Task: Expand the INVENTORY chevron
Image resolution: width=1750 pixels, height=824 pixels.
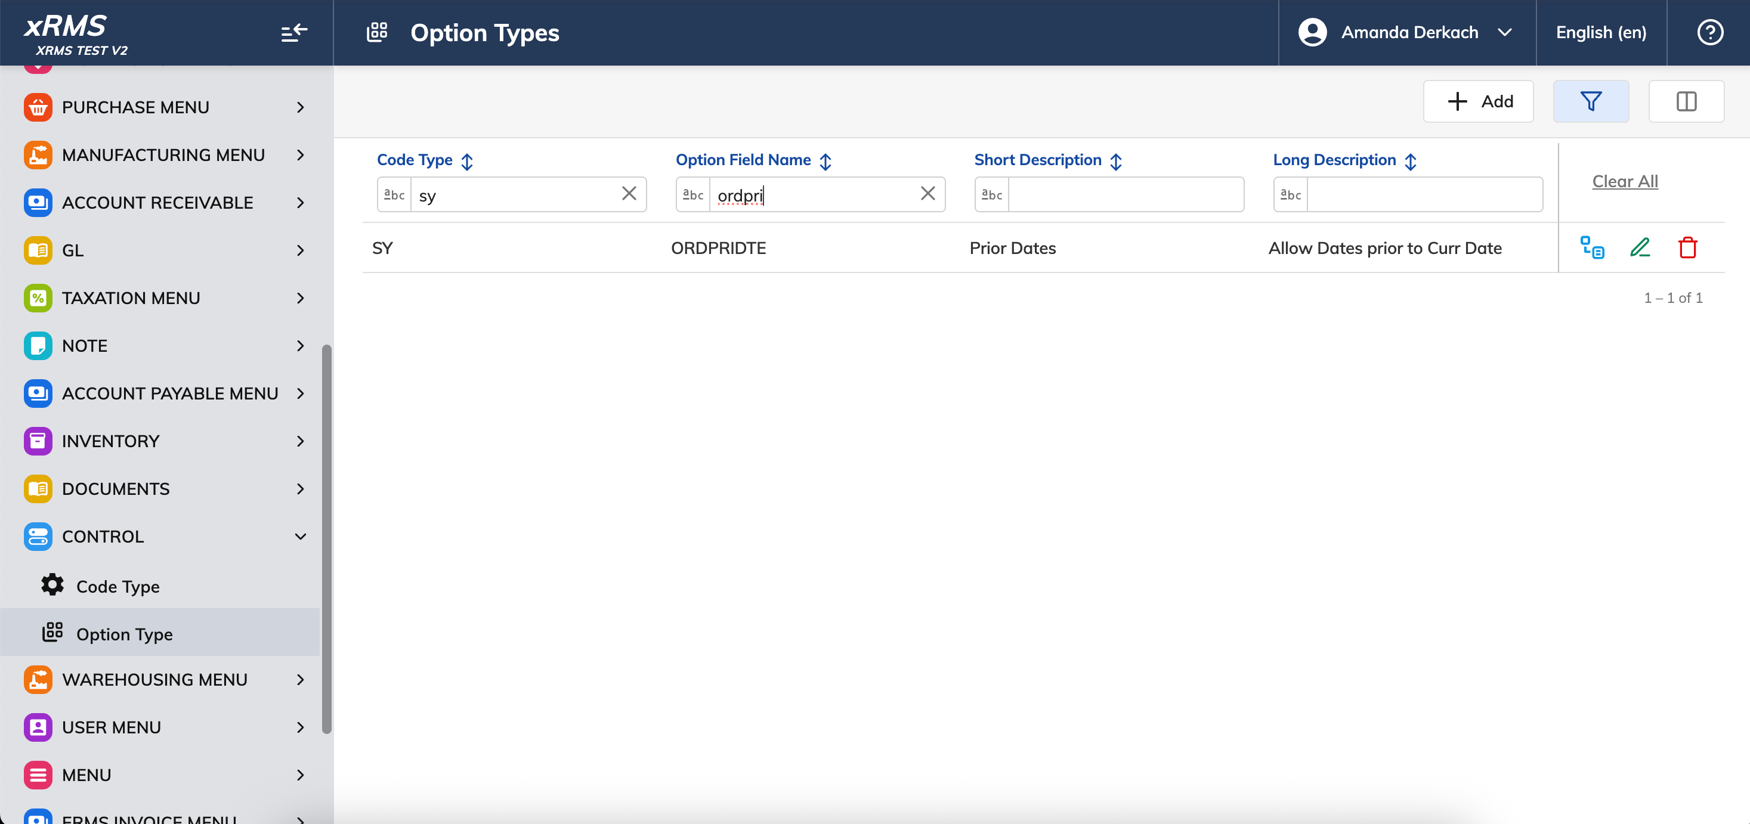Action: [x=300, y=441]
